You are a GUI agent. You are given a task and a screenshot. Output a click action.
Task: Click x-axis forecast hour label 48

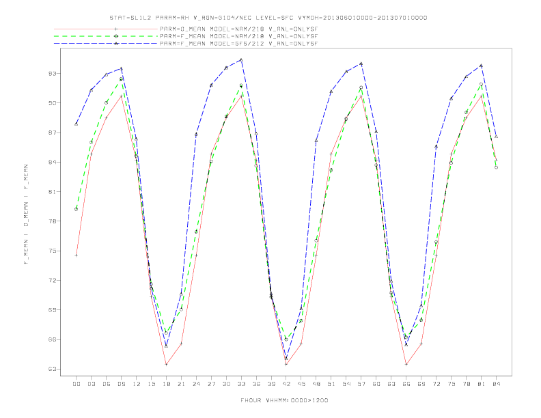click(316, 384)
